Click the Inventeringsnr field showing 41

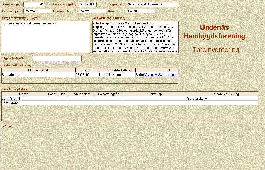point(34,4)
